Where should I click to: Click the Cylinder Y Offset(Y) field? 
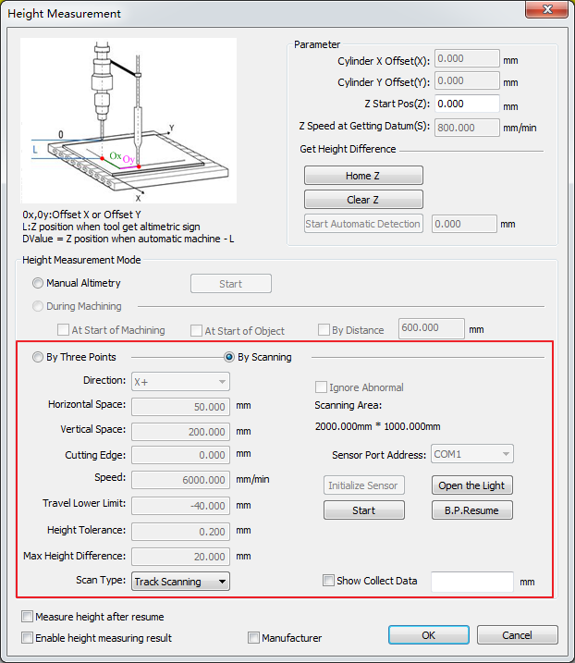pos(467,80)
